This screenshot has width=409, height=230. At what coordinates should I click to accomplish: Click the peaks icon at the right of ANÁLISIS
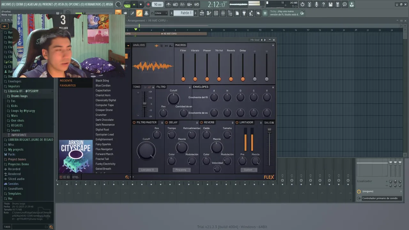[x=171, y=46]
